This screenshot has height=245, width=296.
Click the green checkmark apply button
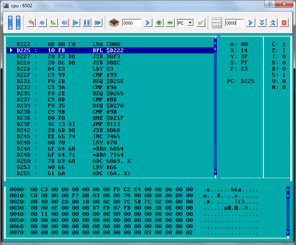[201, 23]
